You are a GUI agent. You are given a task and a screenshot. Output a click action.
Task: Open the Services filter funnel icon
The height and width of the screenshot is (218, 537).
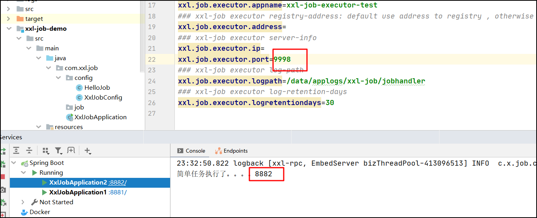[x=58, y=151]
